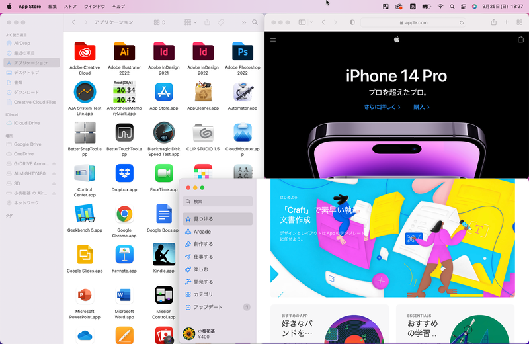This screenshot has width=529, height=344.
Task: Select 見つける in App Store sidebar
Action: pos(218,219)
